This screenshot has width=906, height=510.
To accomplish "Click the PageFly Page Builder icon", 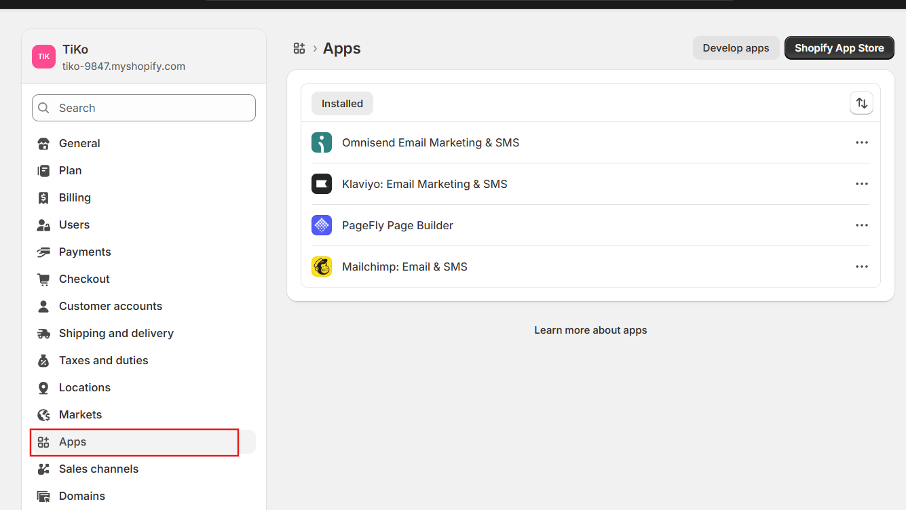I will 322,225.
